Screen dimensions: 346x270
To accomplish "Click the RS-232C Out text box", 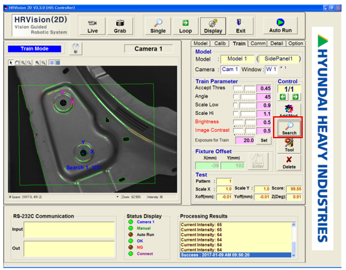I will pos(69,249).
